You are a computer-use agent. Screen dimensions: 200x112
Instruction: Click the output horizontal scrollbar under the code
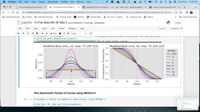97,42
